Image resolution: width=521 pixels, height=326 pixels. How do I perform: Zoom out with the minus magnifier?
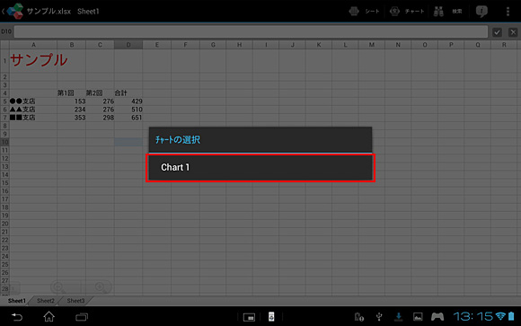click(x=58, y=286)
